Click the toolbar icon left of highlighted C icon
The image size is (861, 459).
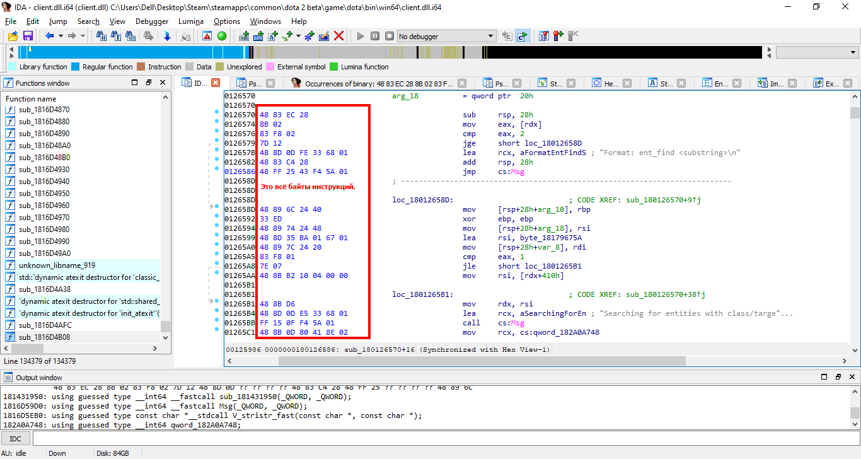click(507, 36)
